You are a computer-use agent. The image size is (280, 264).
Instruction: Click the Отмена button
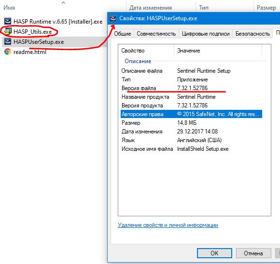(253, 253)
